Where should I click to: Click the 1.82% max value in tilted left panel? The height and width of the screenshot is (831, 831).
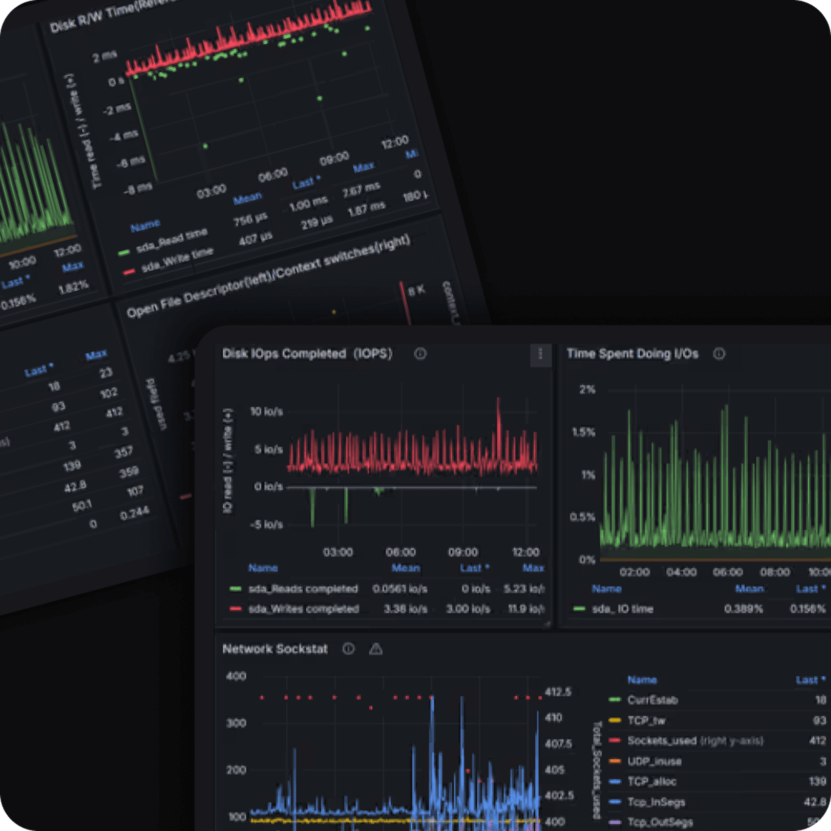click(74, 287)
